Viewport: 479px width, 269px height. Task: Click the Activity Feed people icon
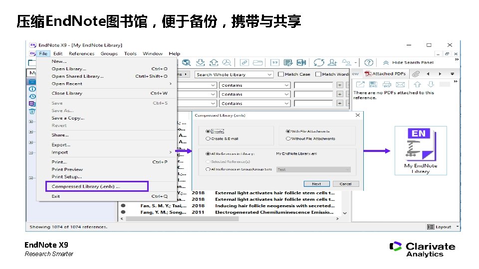(x=346, y=63)
